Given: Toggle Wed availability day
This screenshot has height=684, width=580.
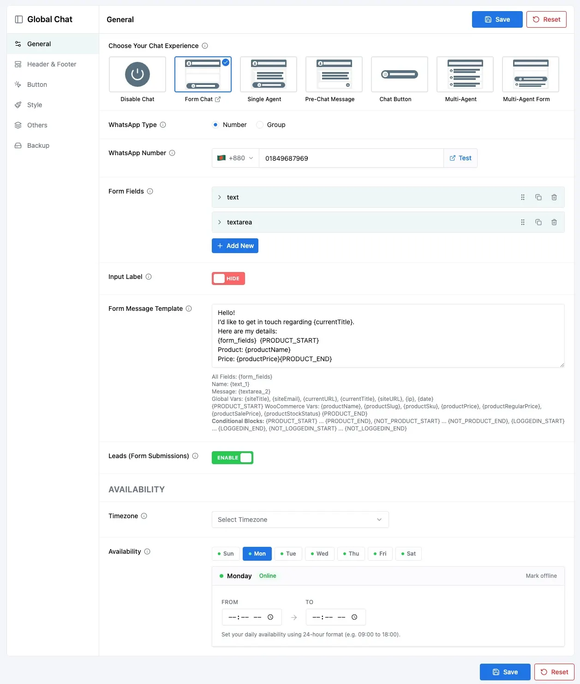Looking at the screenshot, I should coord(320,554).
